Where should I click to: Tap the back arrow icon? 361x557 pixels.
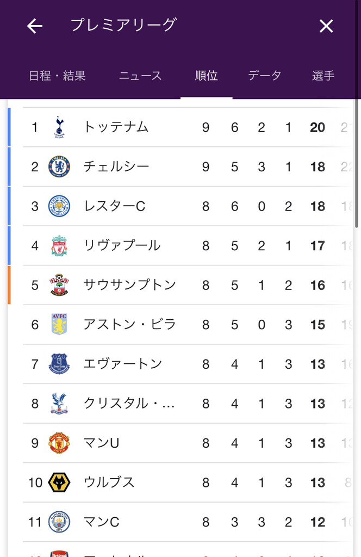pos(35,26)
